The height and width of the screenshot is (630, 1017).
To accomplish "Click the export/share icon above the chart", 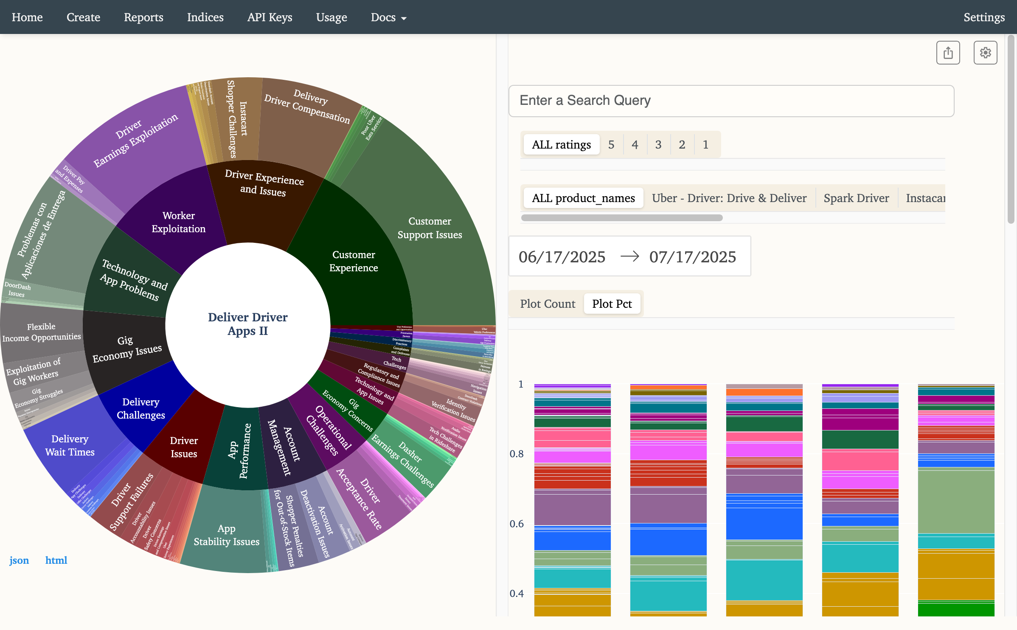I will click(948, 52).
